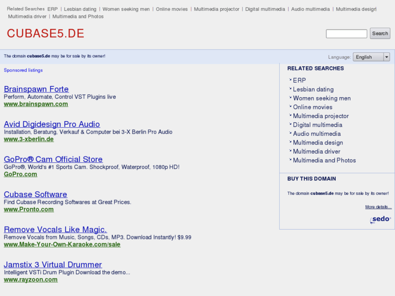
Task: Open ERP in sidebar related searches
Action: pos(299,80)
